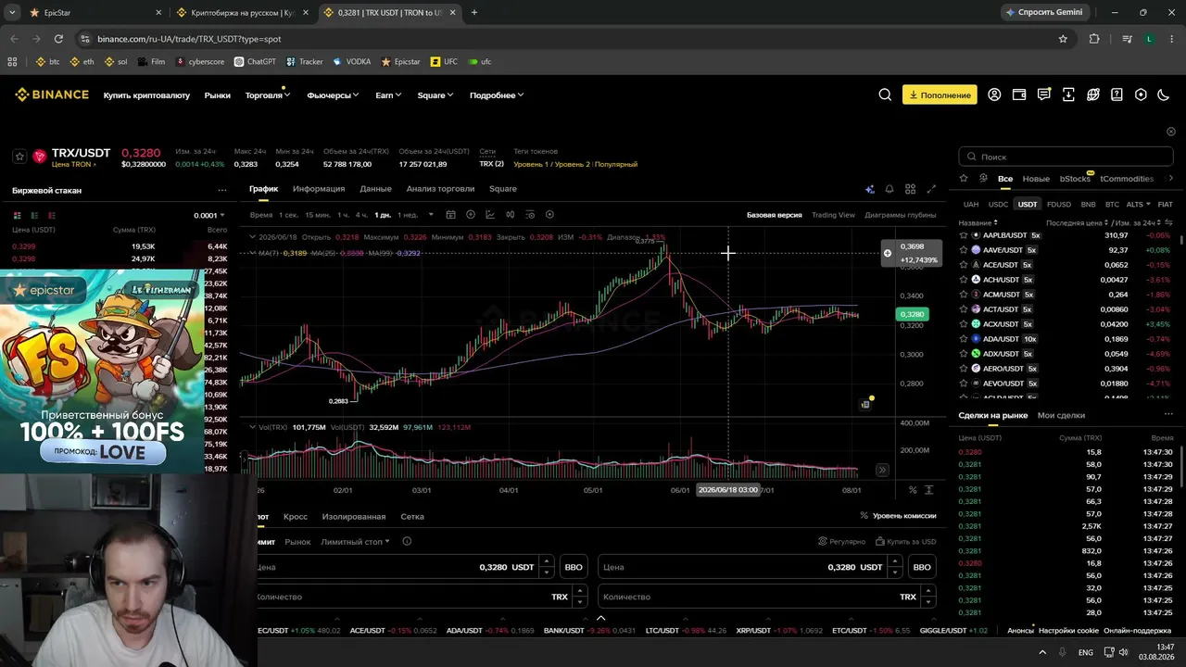Favorite the AAVE/USDT pair star
Image resolution: width=1186 pixels, height=667 pixels.
pyautogui.click(x=964, y=250)
